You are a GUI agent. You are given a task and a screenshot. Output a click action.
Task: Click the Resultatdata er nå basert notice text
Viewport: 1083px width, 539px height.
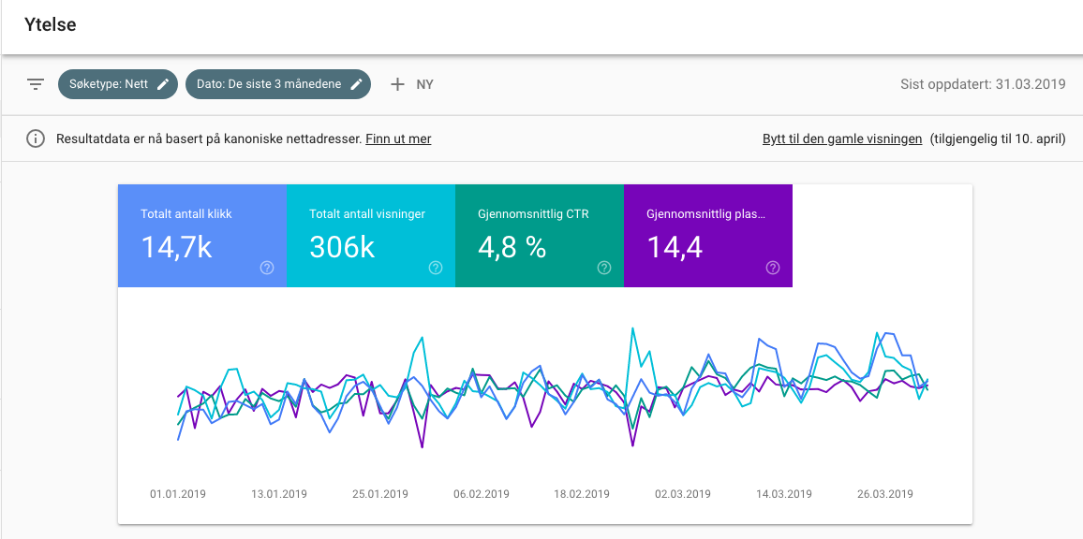click(x=209, y=138)
